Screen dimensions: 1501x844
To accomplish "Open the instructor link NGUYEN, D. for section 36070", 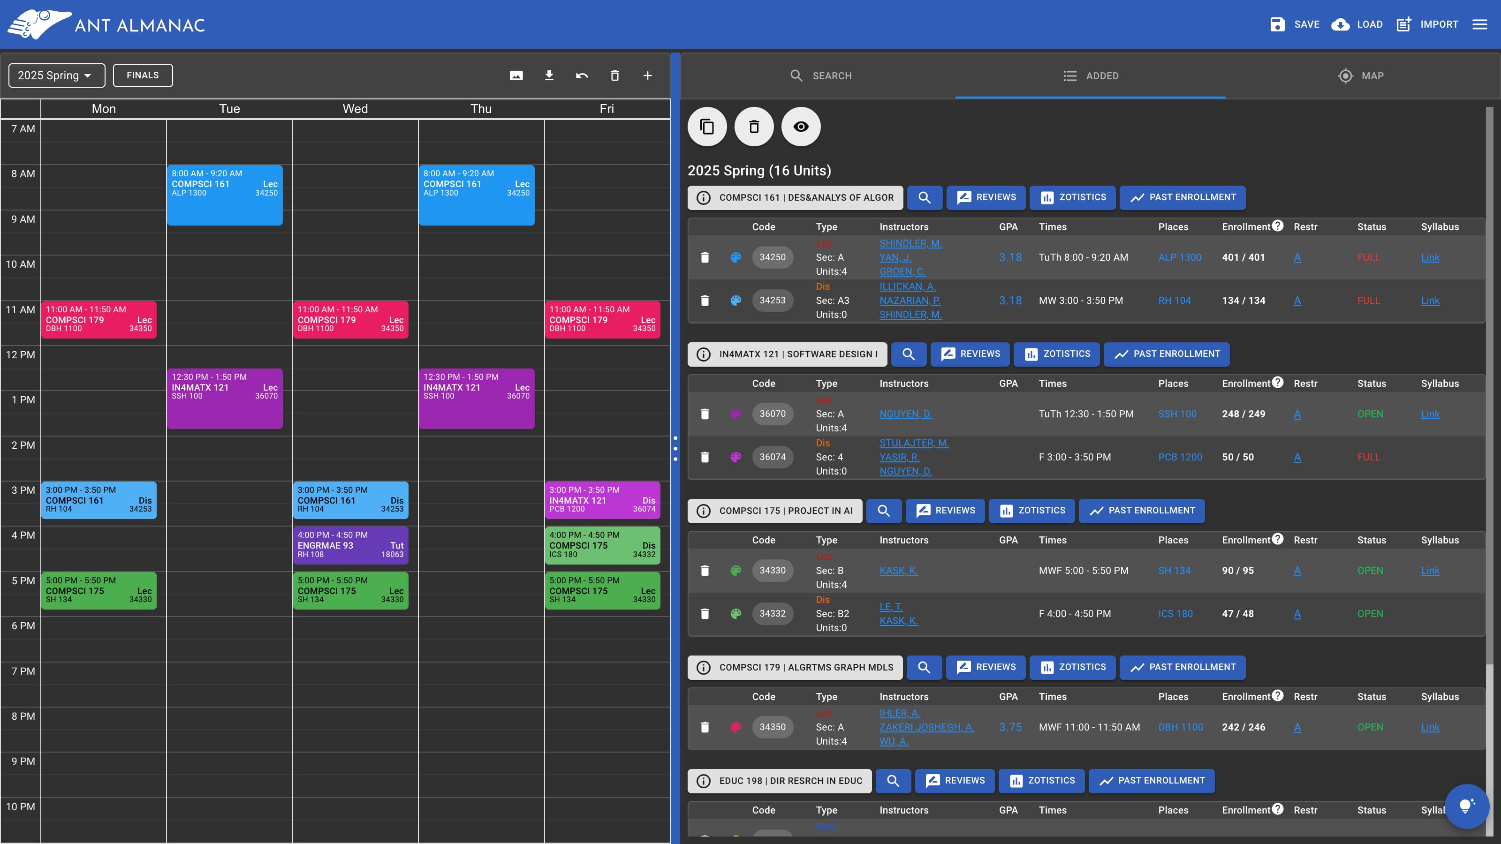I will coord(905,414).
